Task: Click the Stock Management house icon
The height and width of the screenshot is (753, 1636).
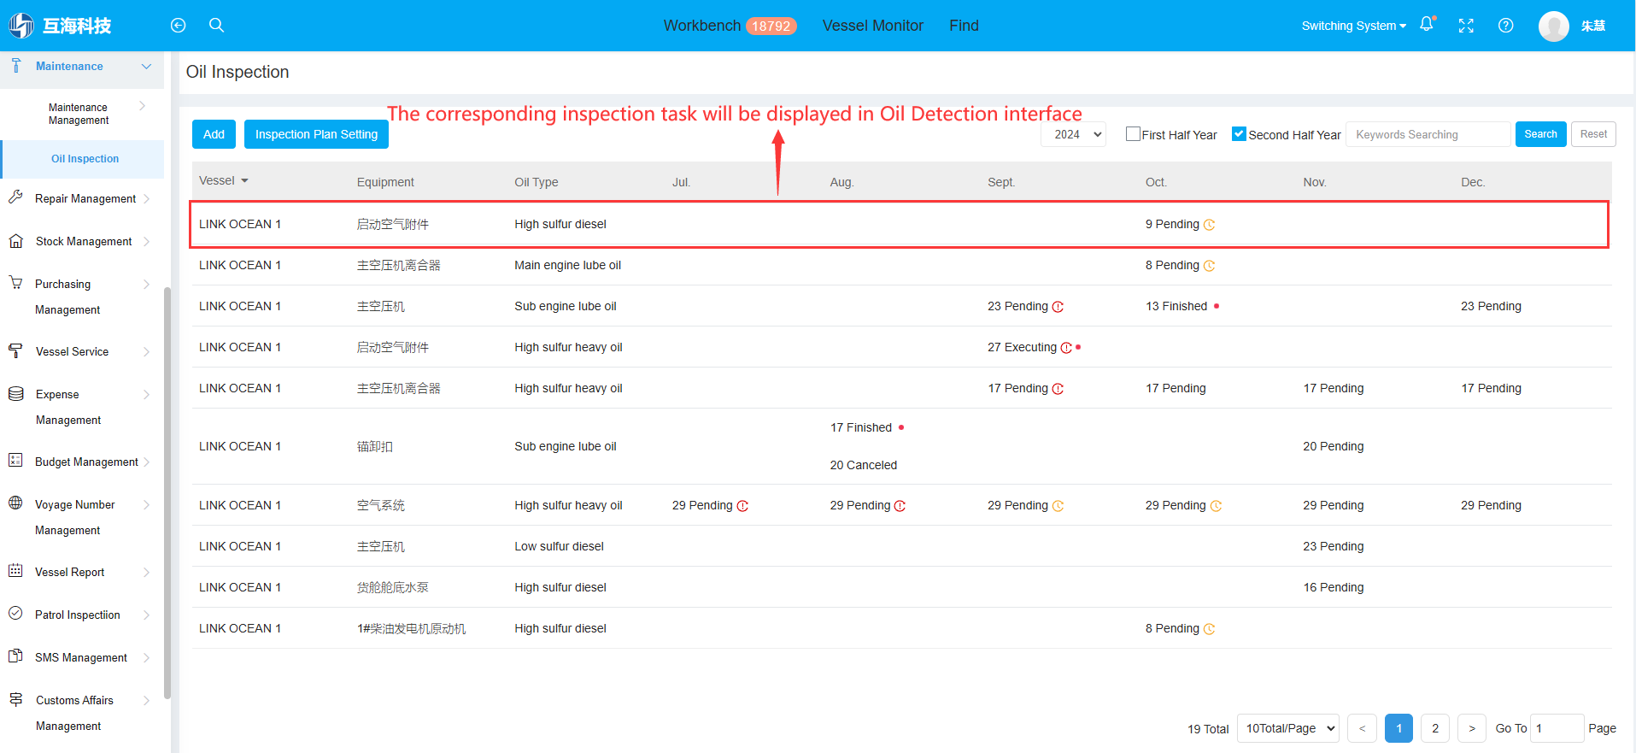Action: click(15, 241)
